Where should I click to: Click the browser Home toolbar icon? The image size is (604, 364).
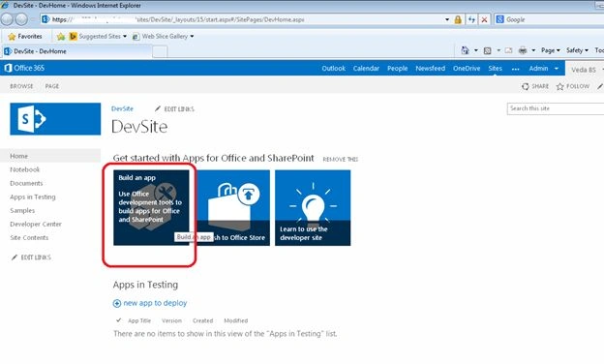[x=465, y=50]
